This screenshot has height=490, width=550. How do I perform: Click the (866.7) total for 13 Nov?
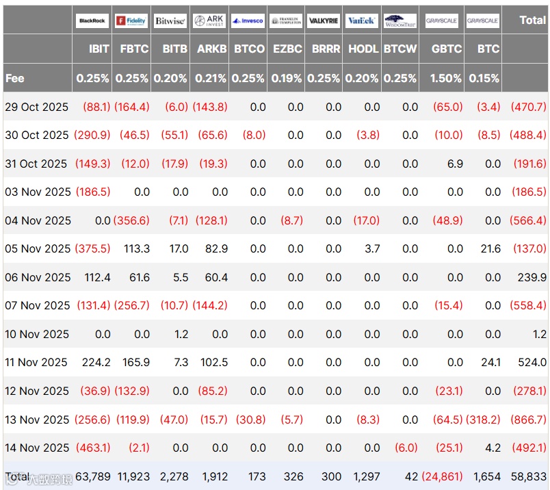point(529,420)
